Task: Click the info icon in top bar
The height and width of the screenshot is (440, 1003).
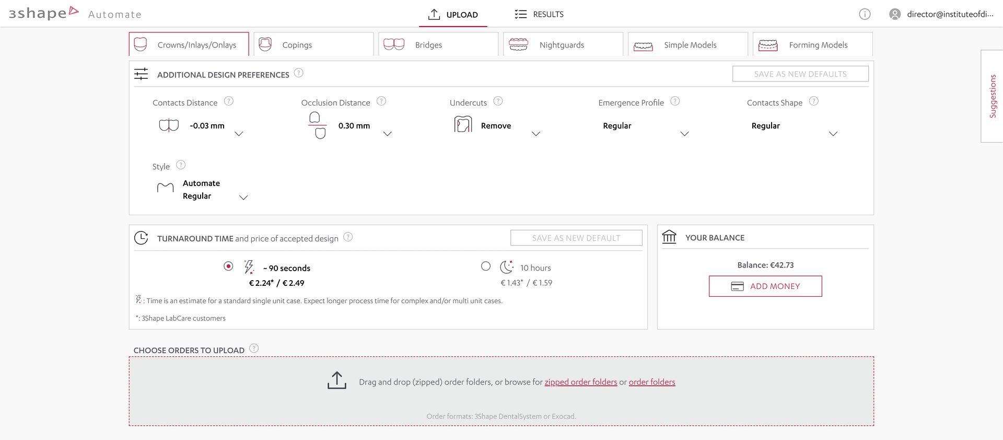Action: (865, 14)
